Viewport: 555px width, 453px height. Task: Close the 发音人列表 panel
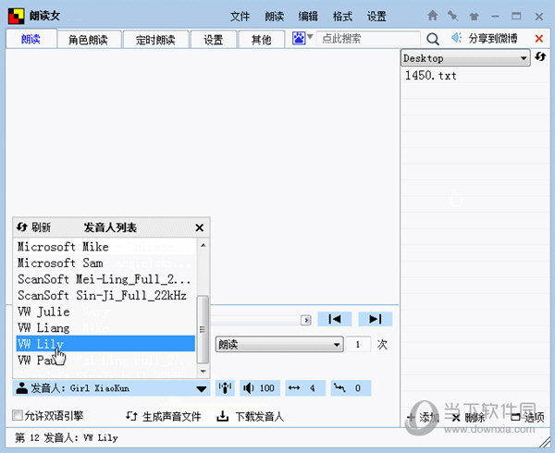tap(199, 227)
